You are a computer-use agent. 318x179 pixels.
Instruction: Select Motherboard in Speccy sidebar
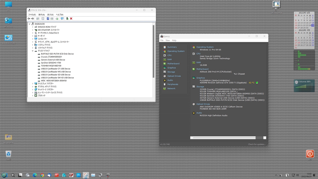(173, 64)
